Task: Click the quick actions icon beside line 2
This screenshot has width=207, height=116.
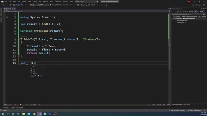Action: pyautogui.click(x=6, y=17)
